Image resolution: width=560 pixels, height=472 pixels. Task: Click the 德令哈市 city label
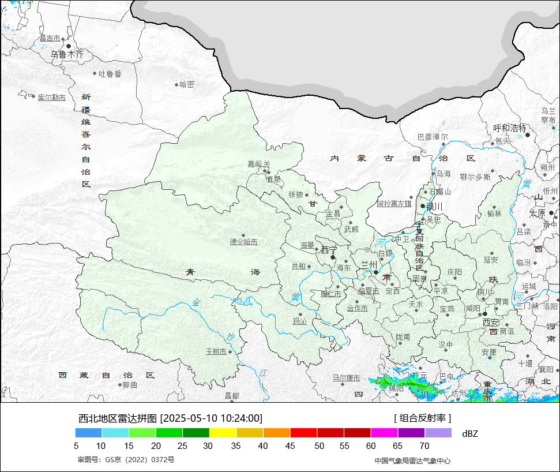[243, 242]
